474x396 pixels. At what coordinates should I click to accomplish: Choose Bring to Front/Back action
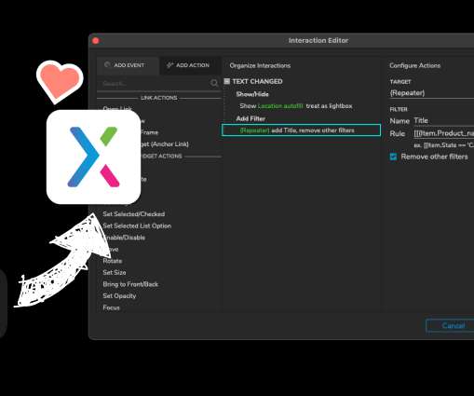[130, 284]
